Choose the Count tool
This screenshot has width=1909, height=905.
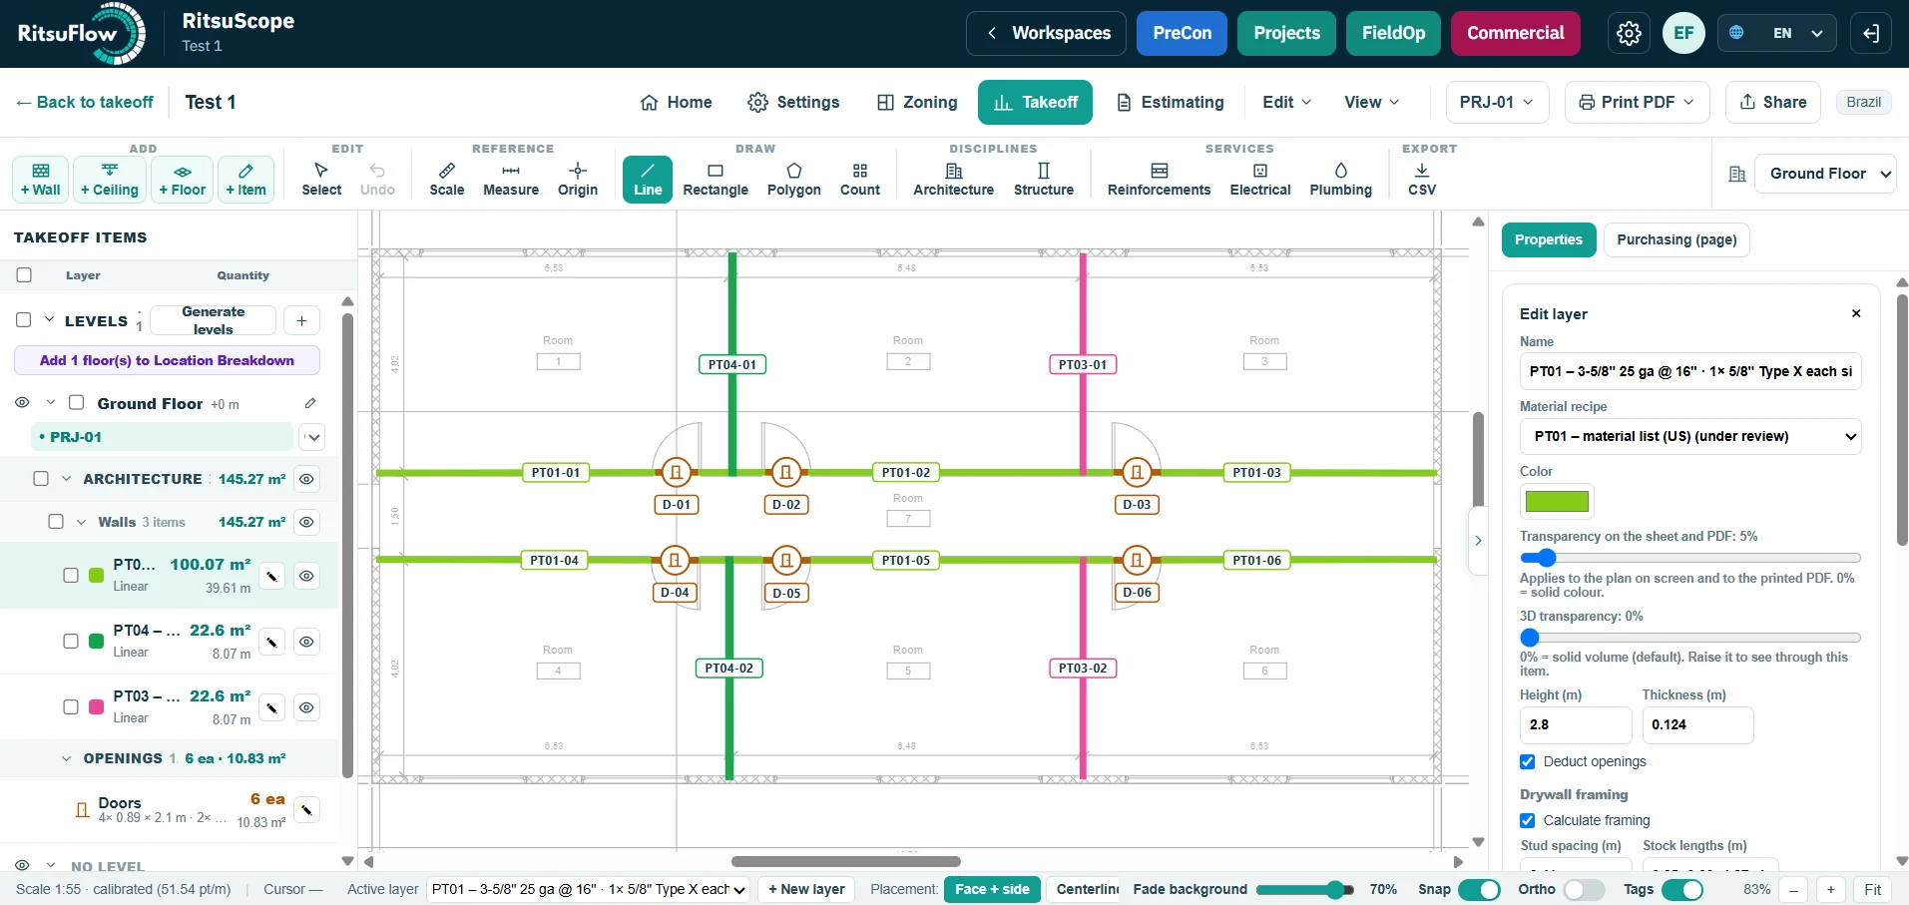[x=860, y=180]
